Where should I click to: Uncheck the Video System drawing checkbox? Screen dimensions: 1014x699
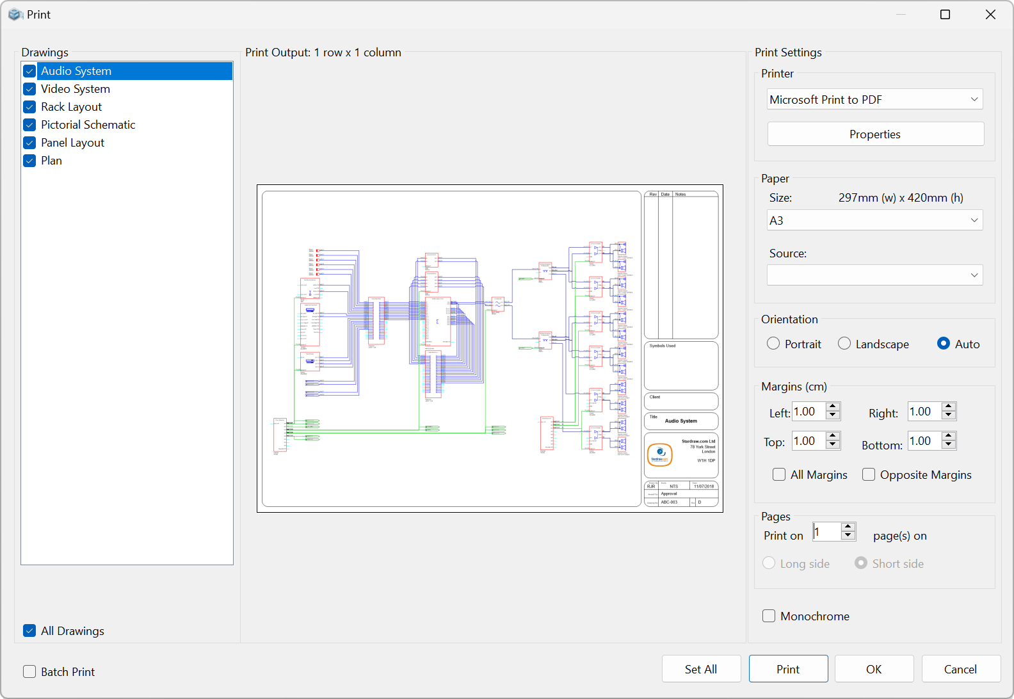(x=29, y=89)
